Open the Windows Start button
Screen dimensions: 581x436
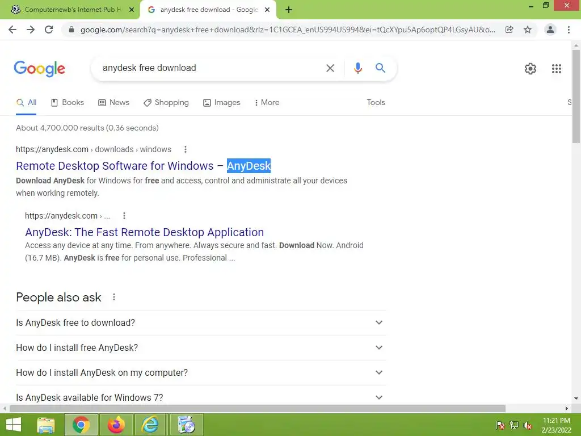pyautogui.click(x=14, y=425)
